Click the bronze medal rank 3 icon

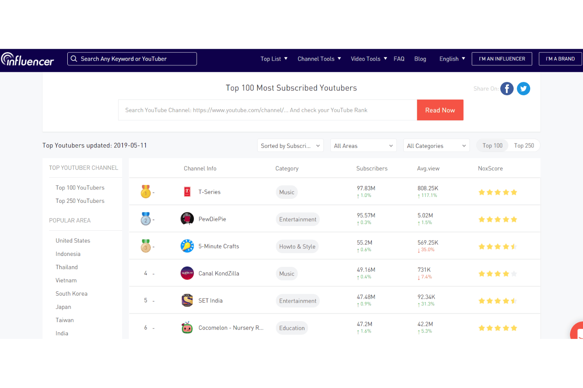click(146, 246)
